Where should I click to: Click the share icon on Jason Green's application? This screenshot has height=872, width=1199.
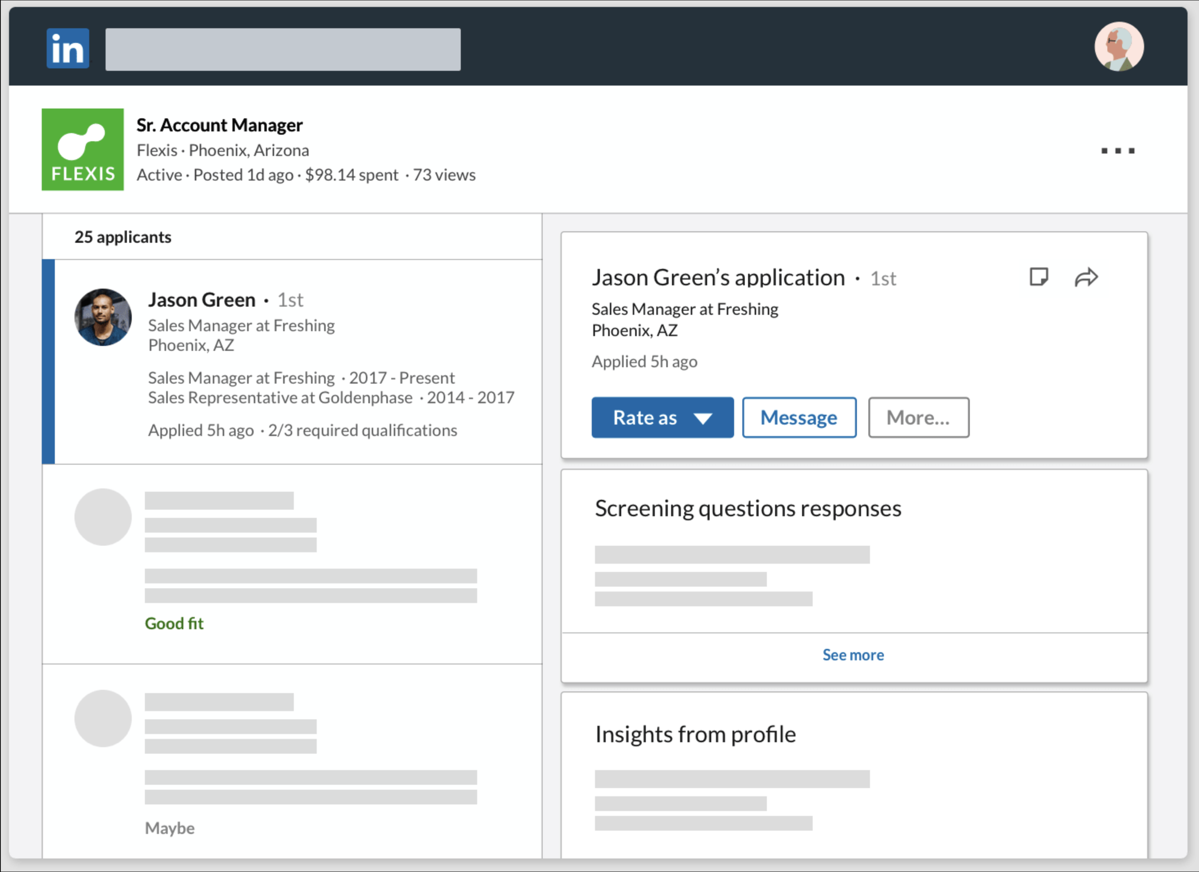coord(1086,277)
